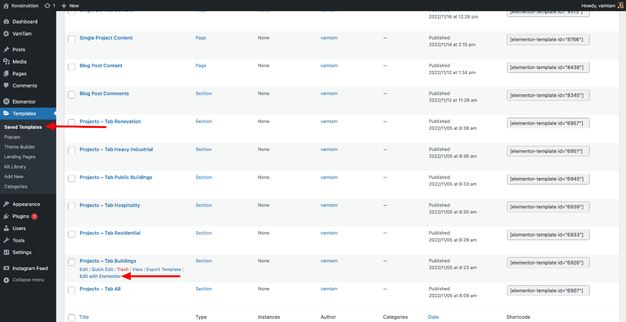Click the home icon beside Konstruktion

coord(6,6)
